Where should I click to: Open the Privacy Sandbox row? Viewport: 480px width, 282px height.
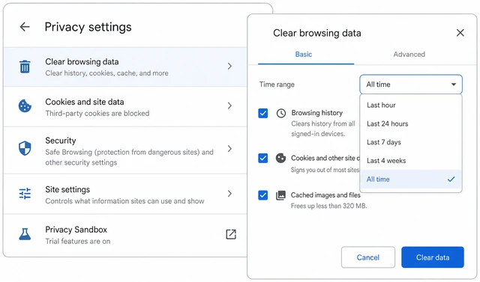pyautogui.click(x=125, y=235)
